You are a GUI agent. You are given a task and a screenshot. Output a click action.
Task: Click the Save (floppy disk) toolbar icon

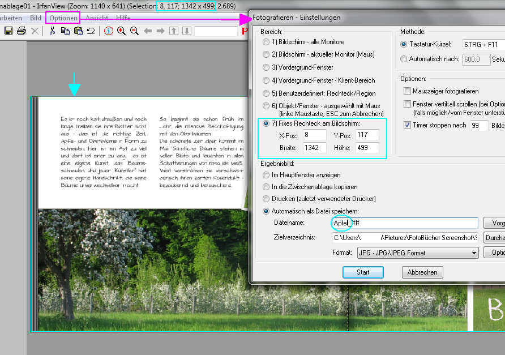point(8,31)
